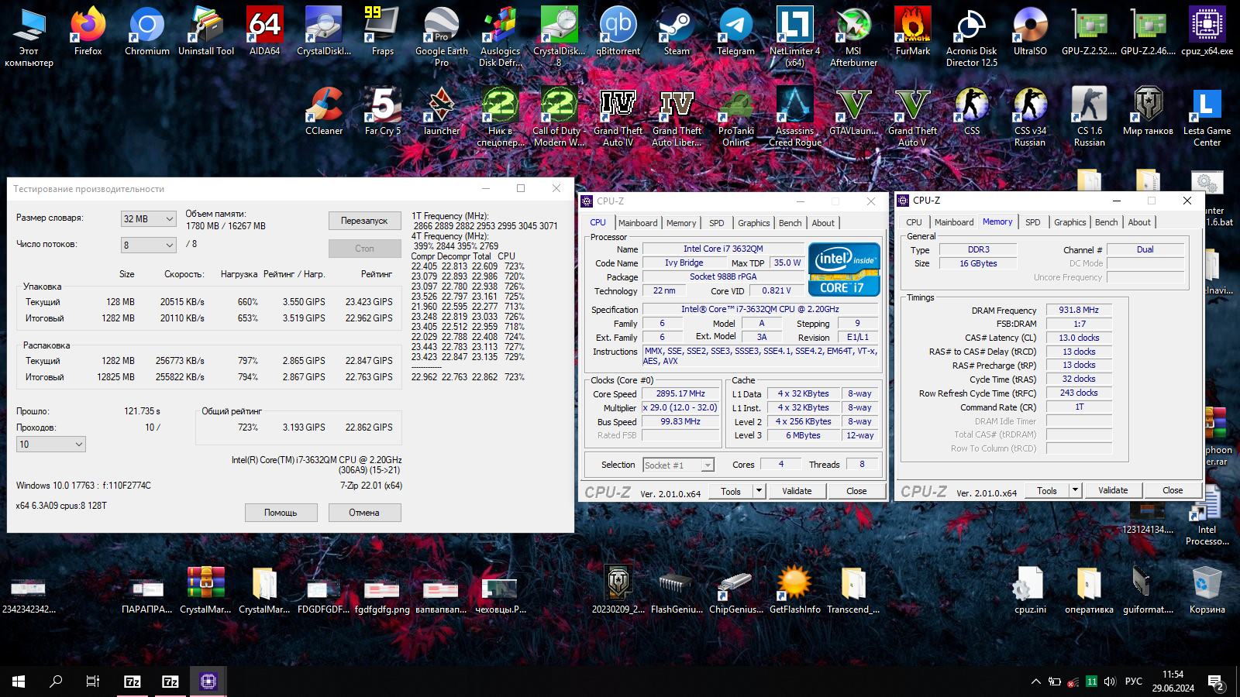Click the Помощь button
Screen dimensions: 1240x697
click(281, 513)
